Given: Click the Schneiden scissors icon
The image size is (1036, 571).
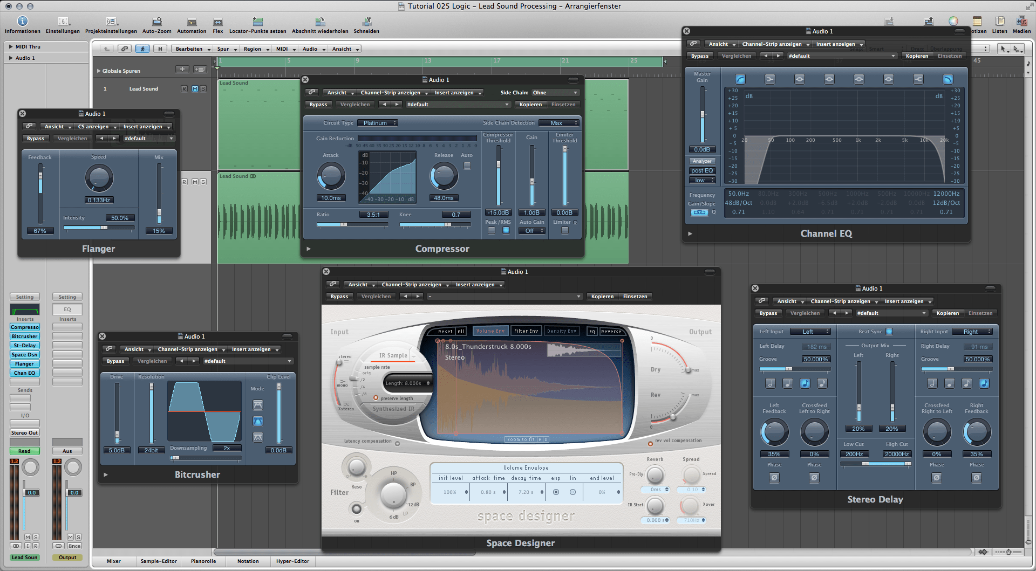Looking at the screenshot, I should pyautogui.click(x=366, y=22).
